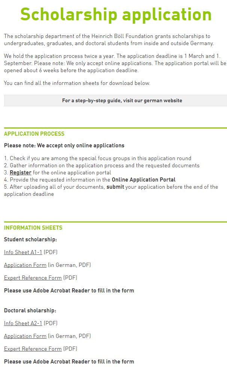Click the Scholarship application page title
The height and width of the screenshot is (374, 227).
(x=116, y=14)
